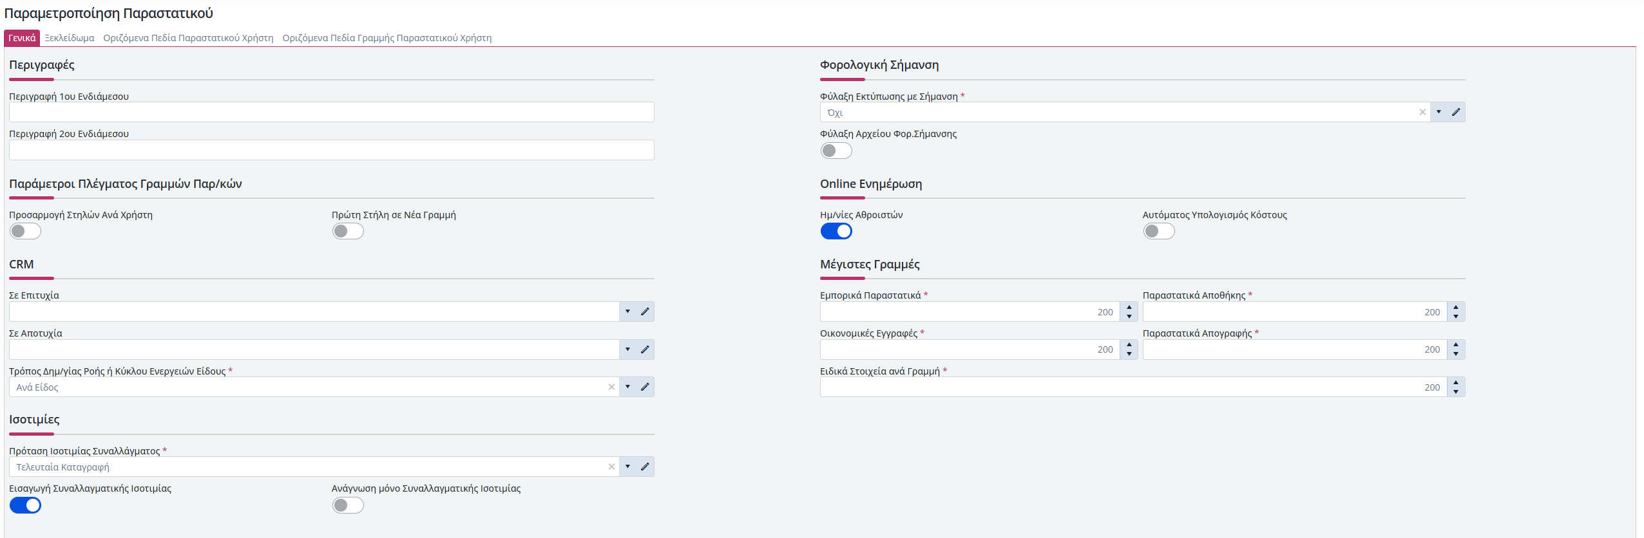
Task: Click the Παραστατικά Απογραφής number field
Action: pyautogui.click(x=1295, y=349)
